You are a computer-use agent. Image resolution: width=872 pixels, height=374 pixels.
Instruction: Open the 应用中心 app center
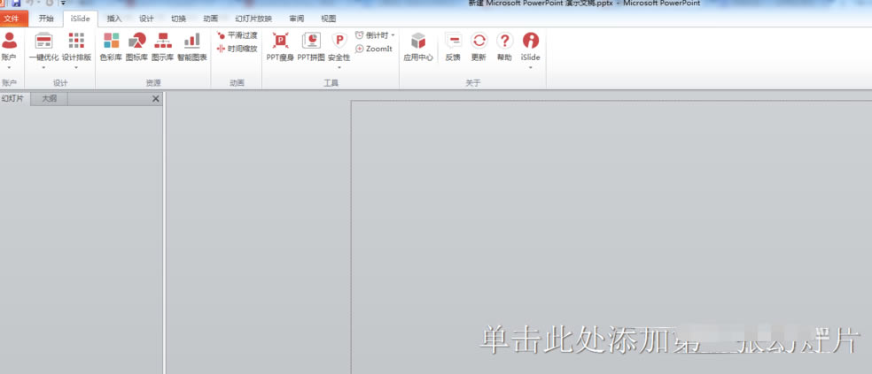pos(418,46)
